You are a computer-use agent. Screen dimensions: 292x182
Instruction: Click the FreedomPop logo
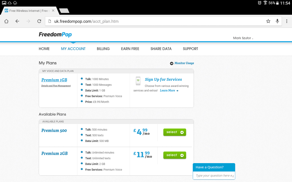coord(55,35)
